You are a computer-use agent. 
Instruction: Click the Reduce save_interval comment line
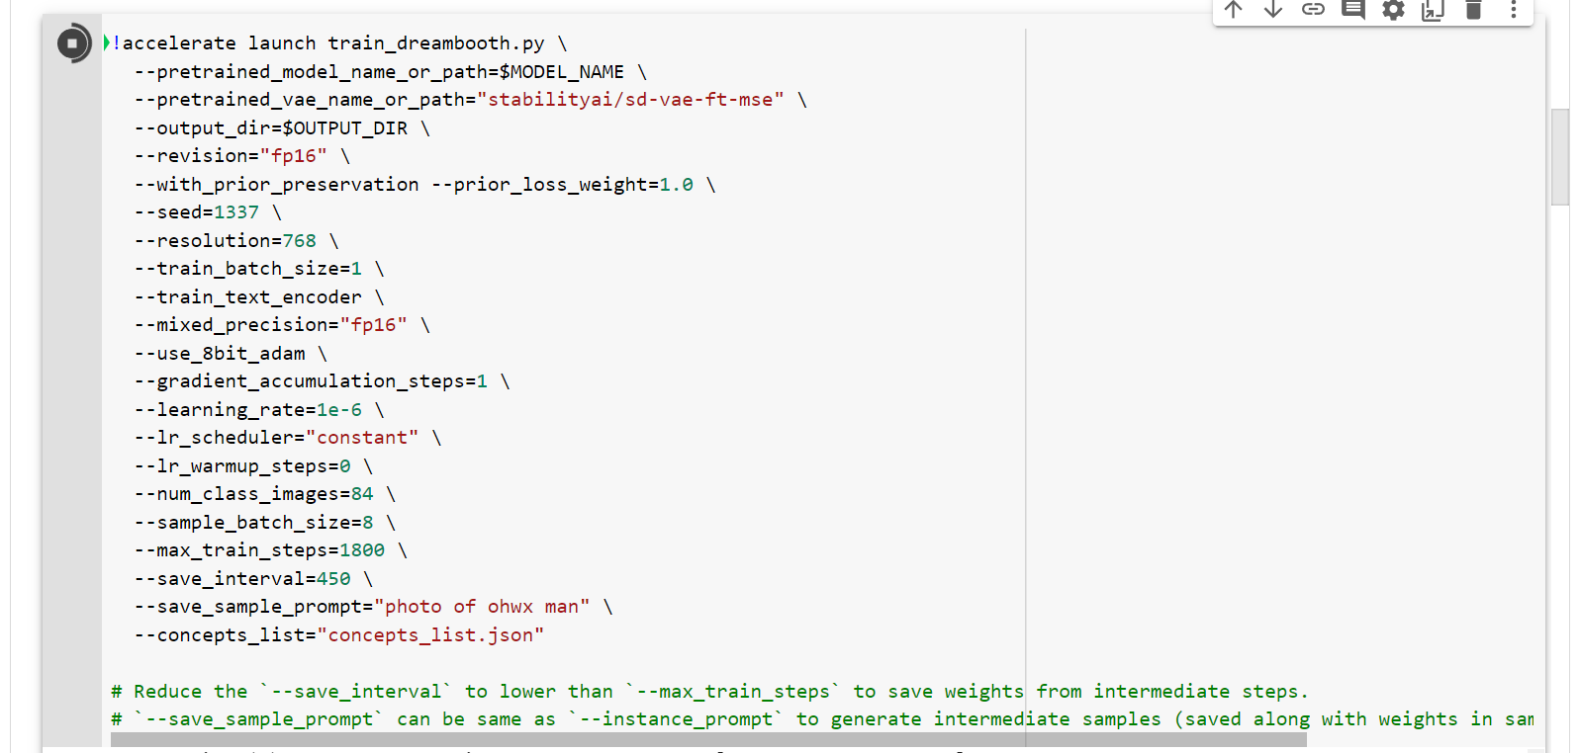coord(709,692)
